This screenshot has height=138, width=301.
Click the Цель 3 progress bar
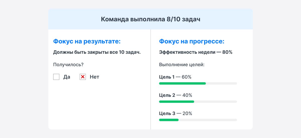click(198, 120)
